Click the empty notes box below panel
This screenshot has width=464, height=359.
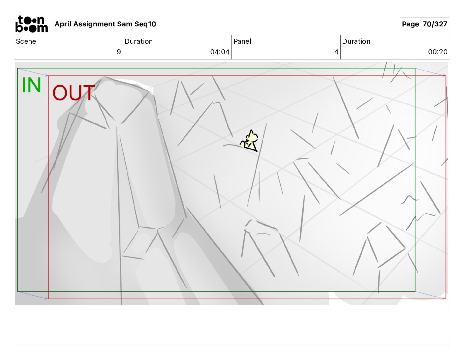point(231,326)
